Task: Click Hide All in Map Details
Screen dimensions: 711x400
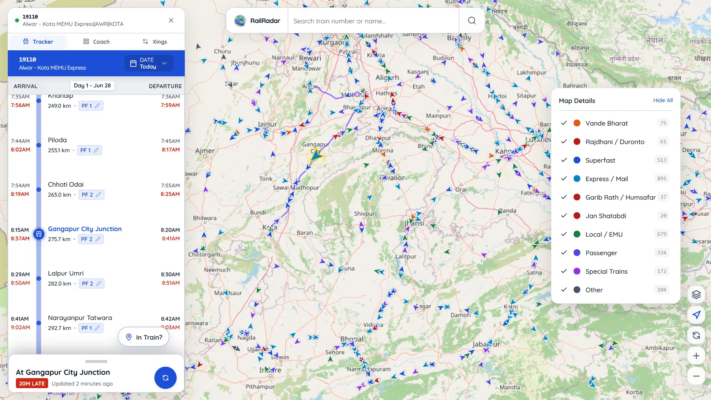Action: (x=663, y=100)
